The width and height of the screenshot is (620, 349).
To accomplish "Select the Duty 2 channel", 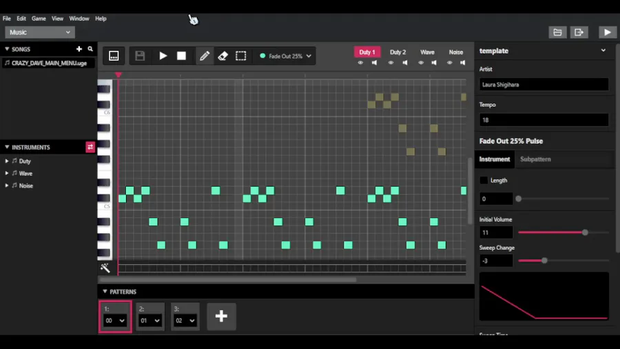I will [397, 52].
